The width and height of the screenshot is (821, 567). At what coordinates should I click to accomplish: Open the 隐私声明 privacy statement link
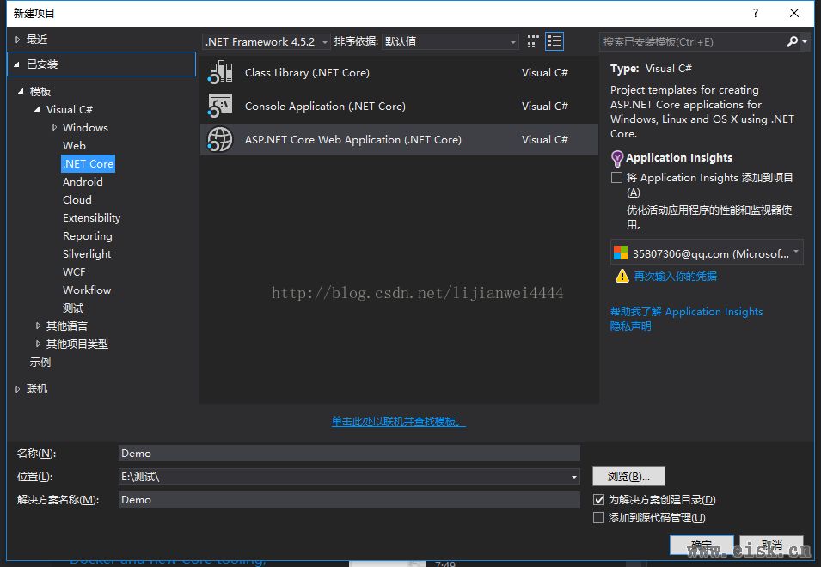(630, 326)
